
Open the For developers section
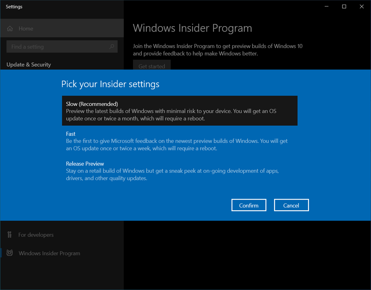click(x=62, y=235)
